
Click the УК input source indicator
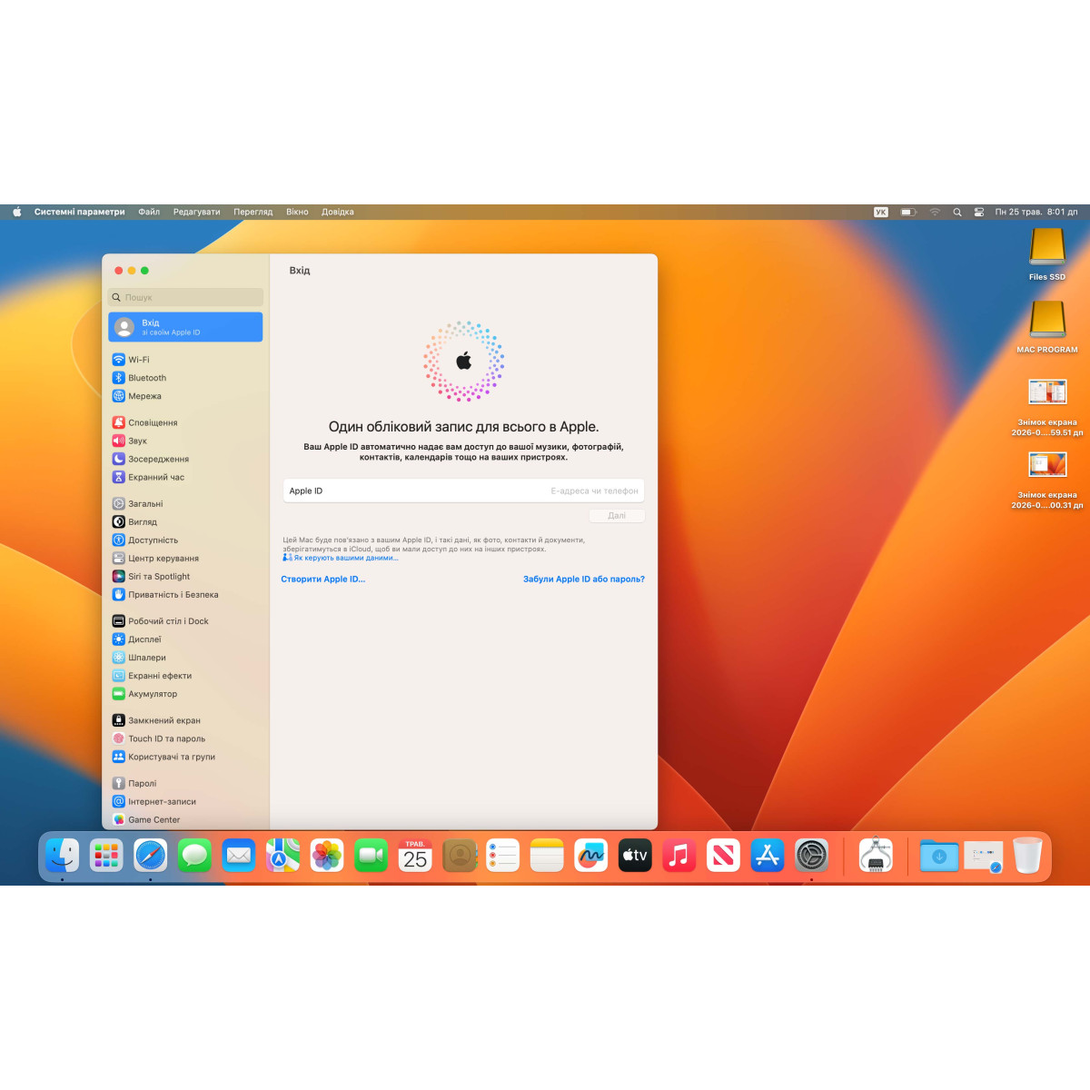pyautogui.click(x=881, y=212)
